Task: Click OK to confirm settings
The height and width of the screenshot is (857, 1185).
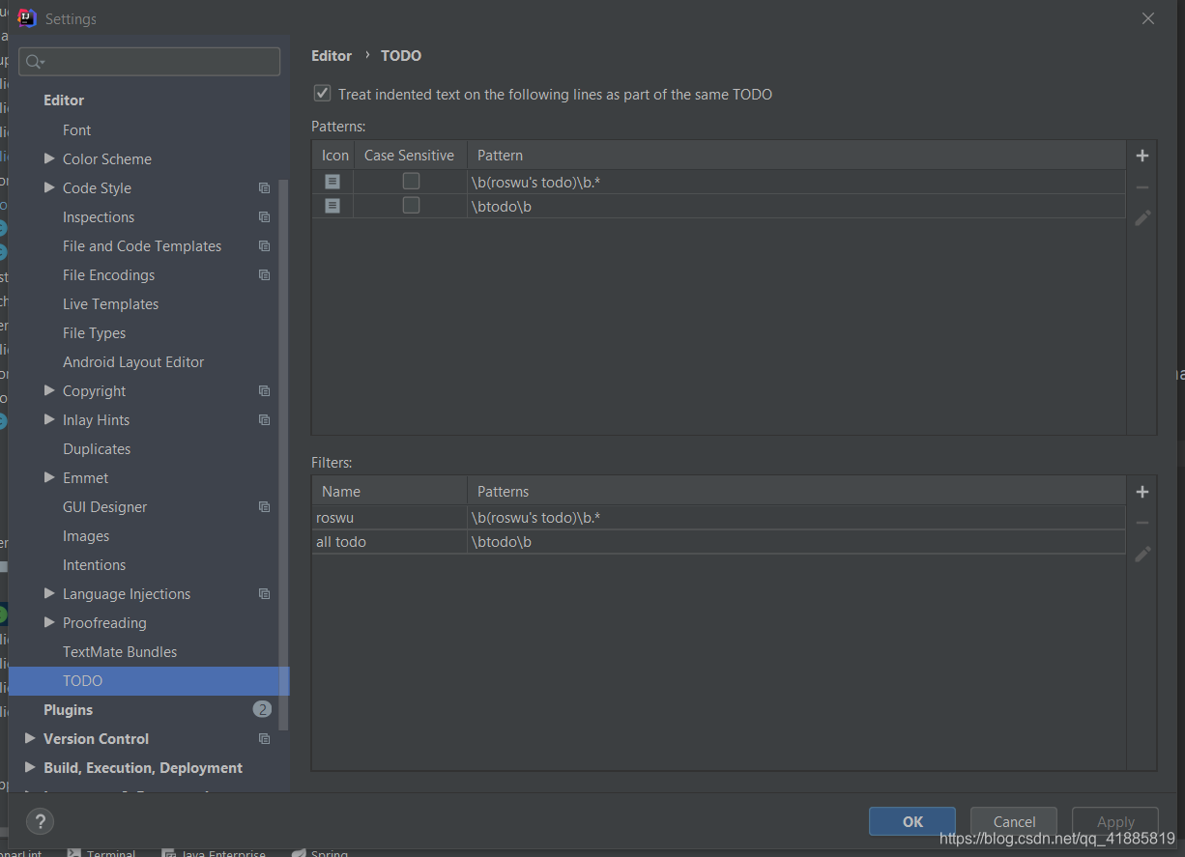Action: tap(912, 821)
